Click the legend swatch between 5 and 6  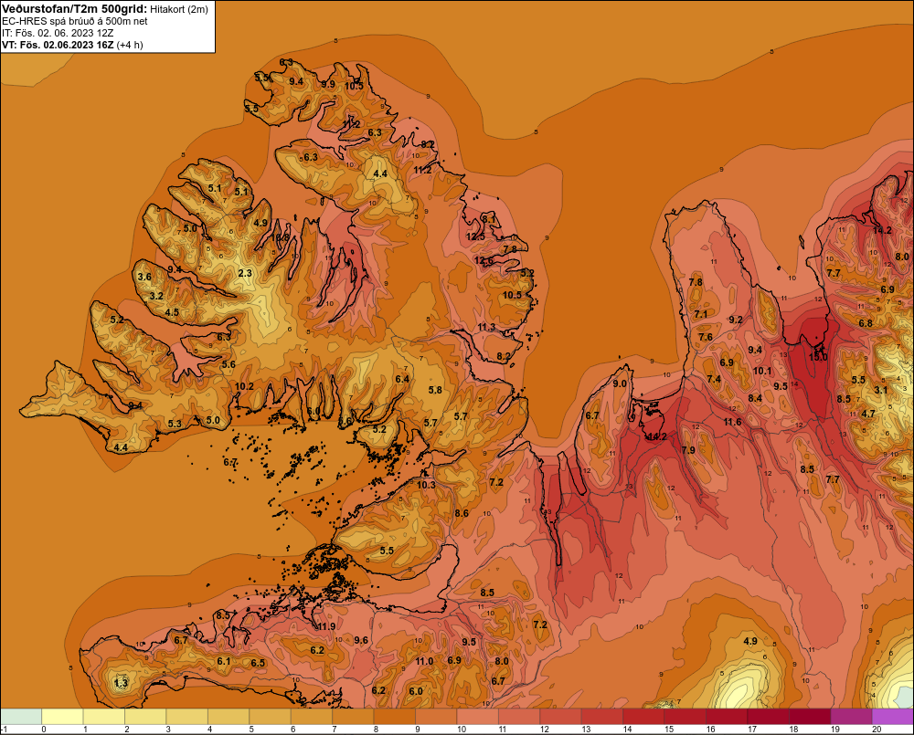pyautogui.click(x=270, y=717)
